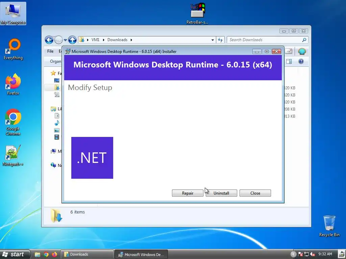Image resolution: width=346 pixels, height=259 pixels.
Task: Click the "6 items" text in the details pane
Action: point(77,212)
